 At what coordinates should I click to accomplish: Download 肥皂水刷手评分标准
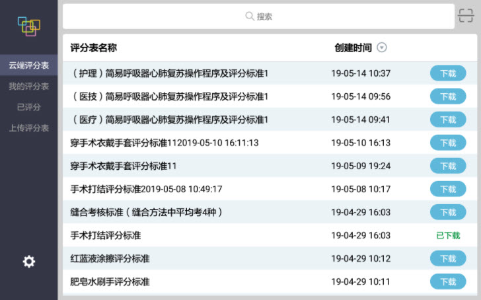point(448,282)
